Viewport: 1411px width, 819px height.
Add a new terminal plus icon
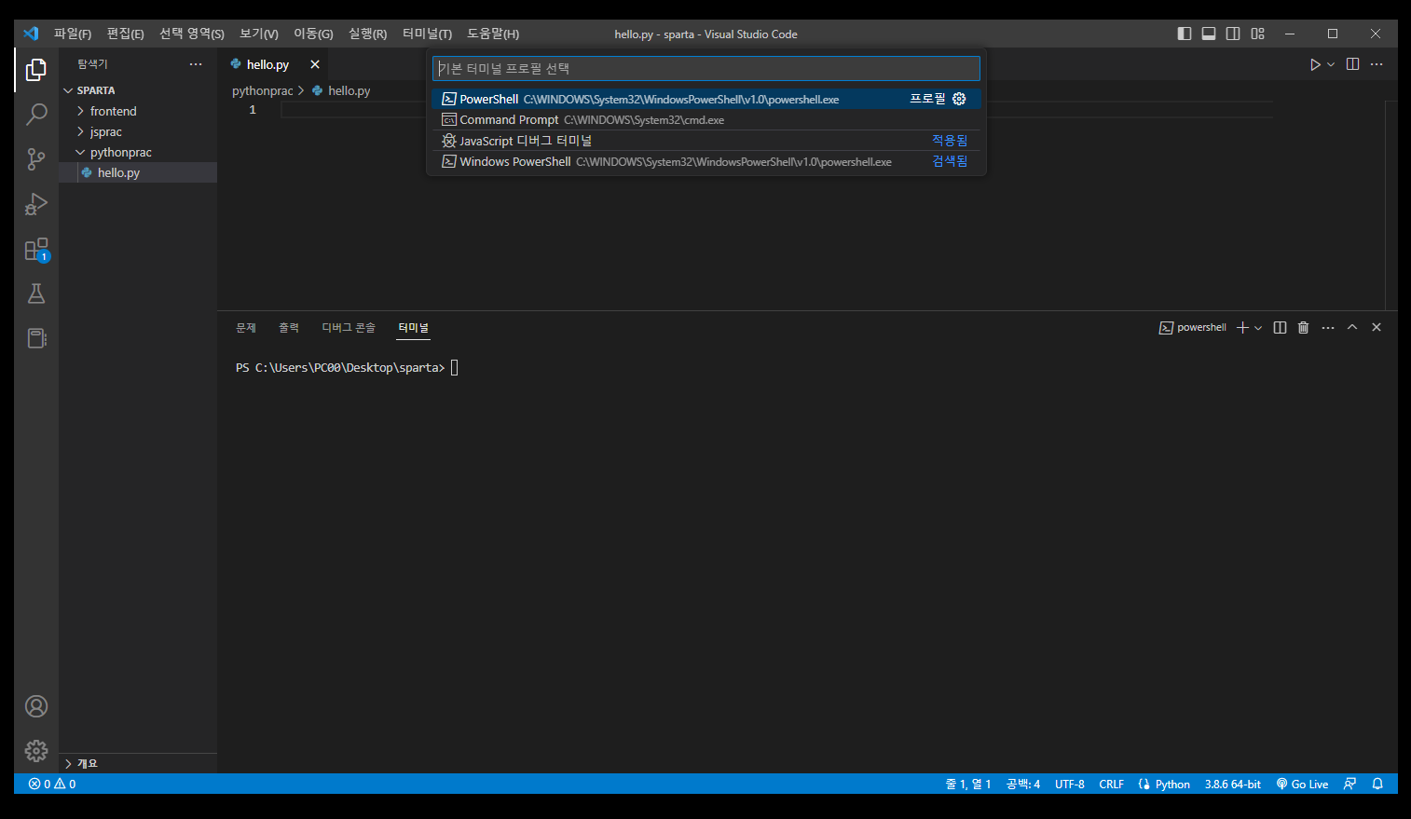1242,328
